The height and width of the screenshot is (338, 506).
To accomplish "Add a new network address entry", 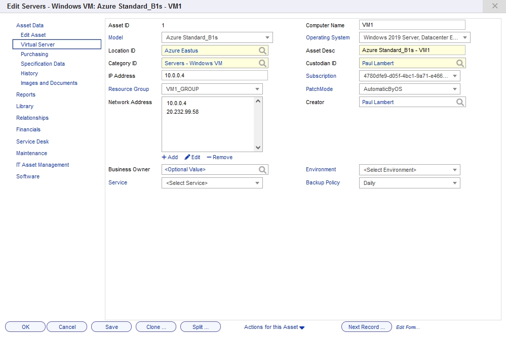I will (170, 157).
